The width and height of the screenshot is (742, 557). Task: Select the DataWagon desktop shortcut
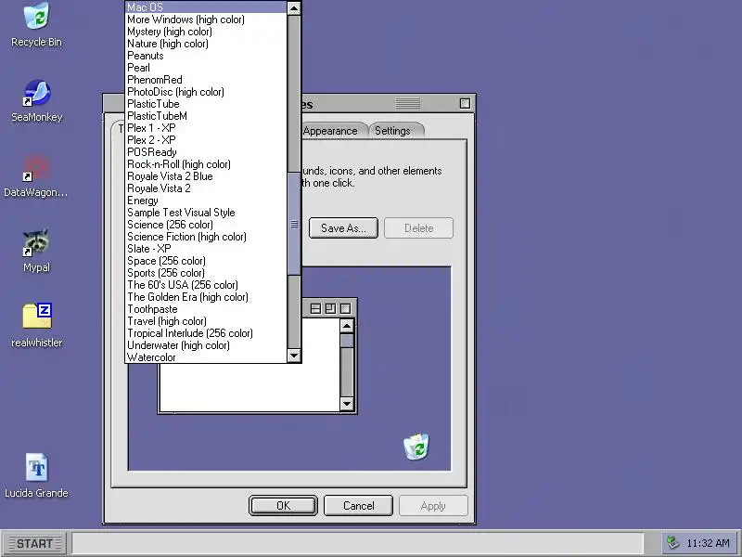point(36,175)
